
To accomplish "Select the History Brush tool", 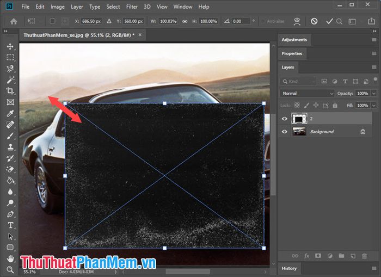I will [10, 158].
